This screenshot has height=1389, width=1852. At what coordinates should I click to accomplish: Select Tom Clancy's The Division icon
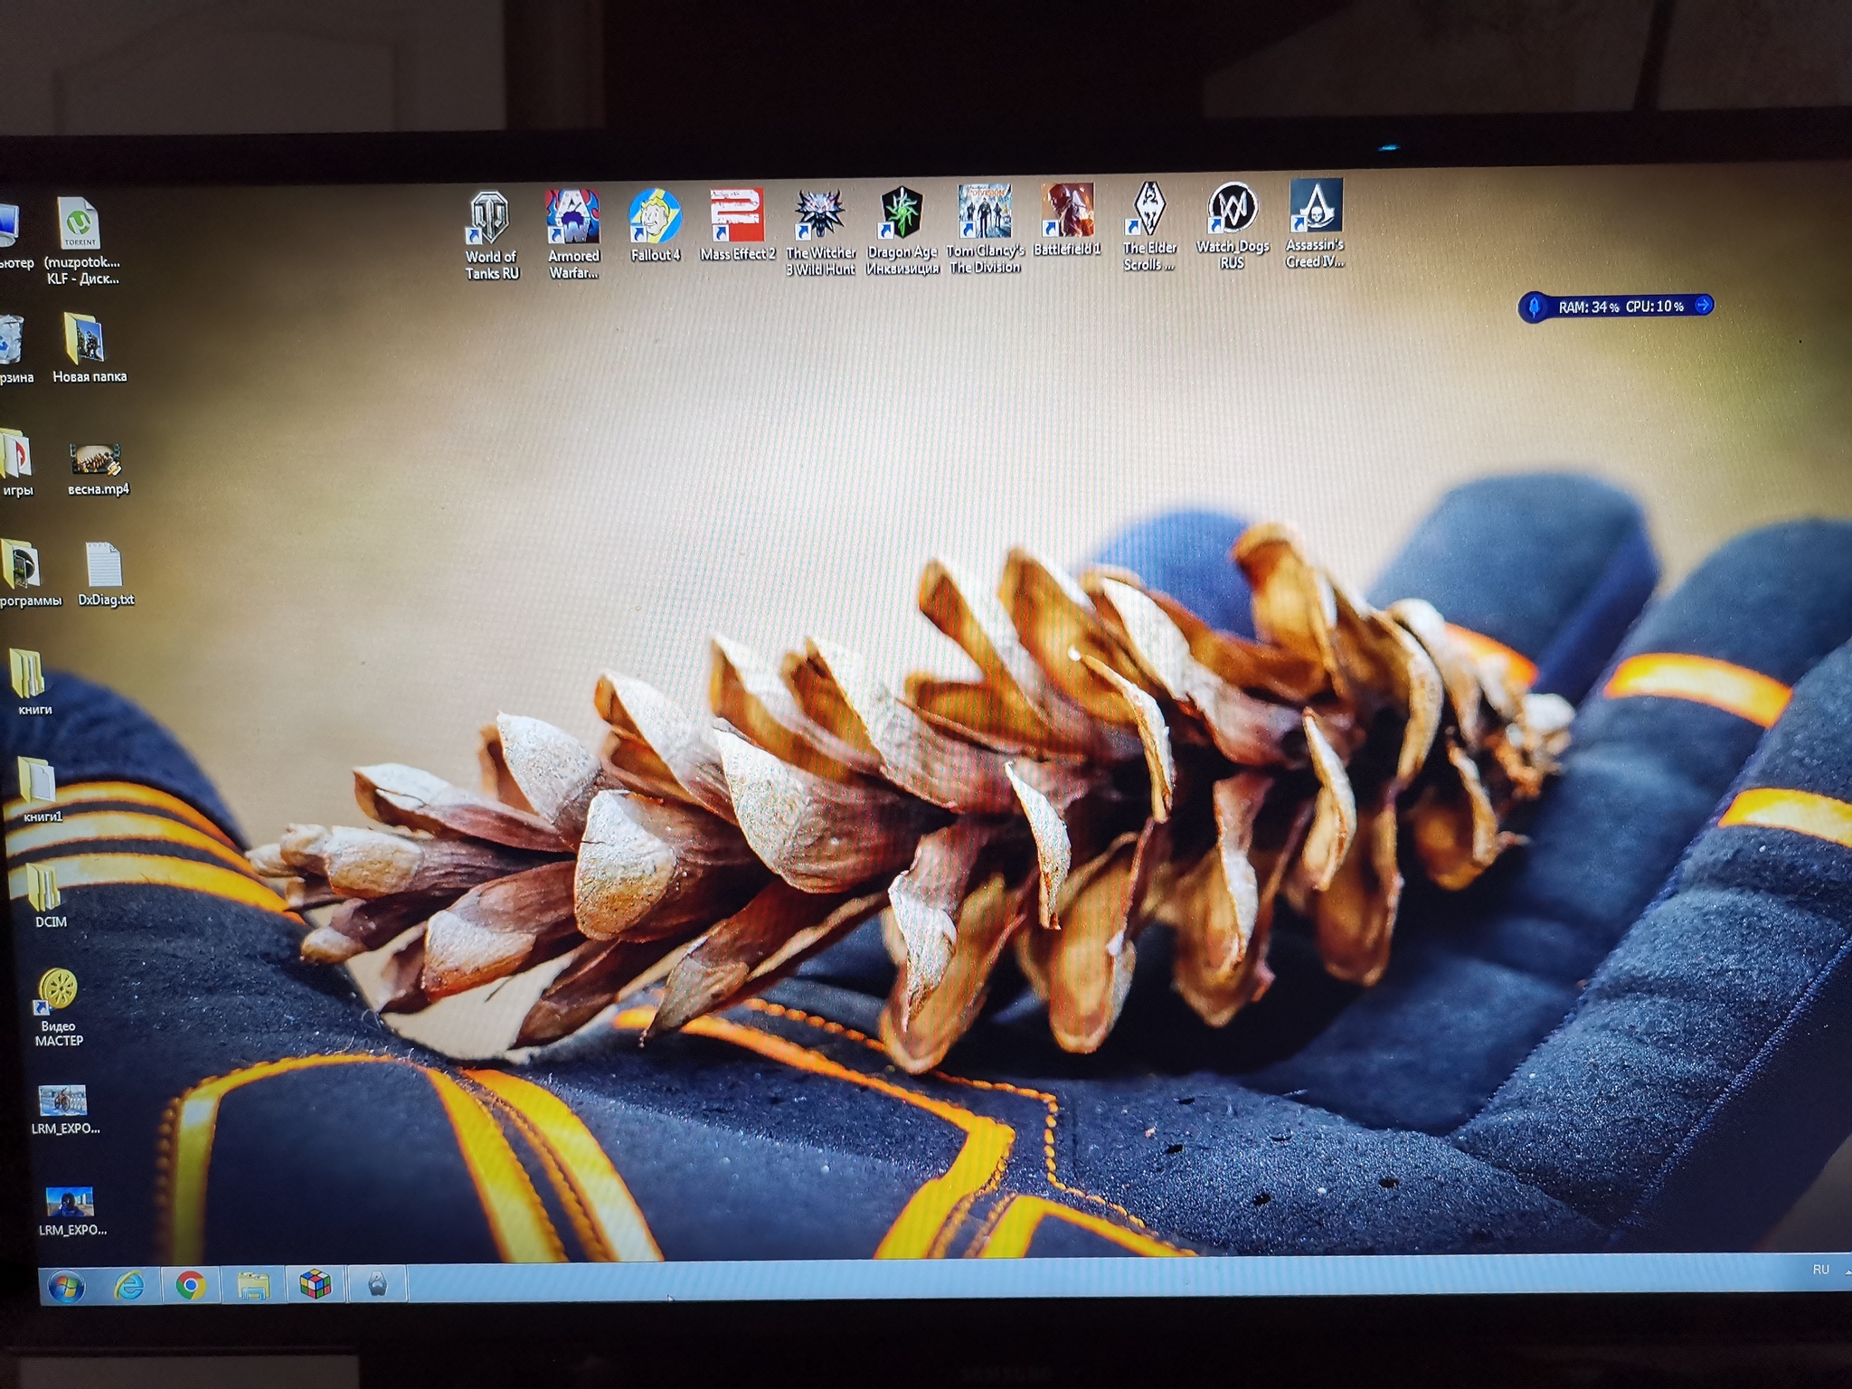[x=985, y=212]
